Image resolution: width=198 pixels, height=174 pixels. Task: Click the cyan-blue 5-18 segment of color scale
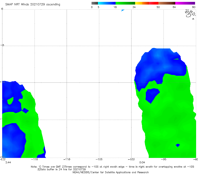pos(107,3)
